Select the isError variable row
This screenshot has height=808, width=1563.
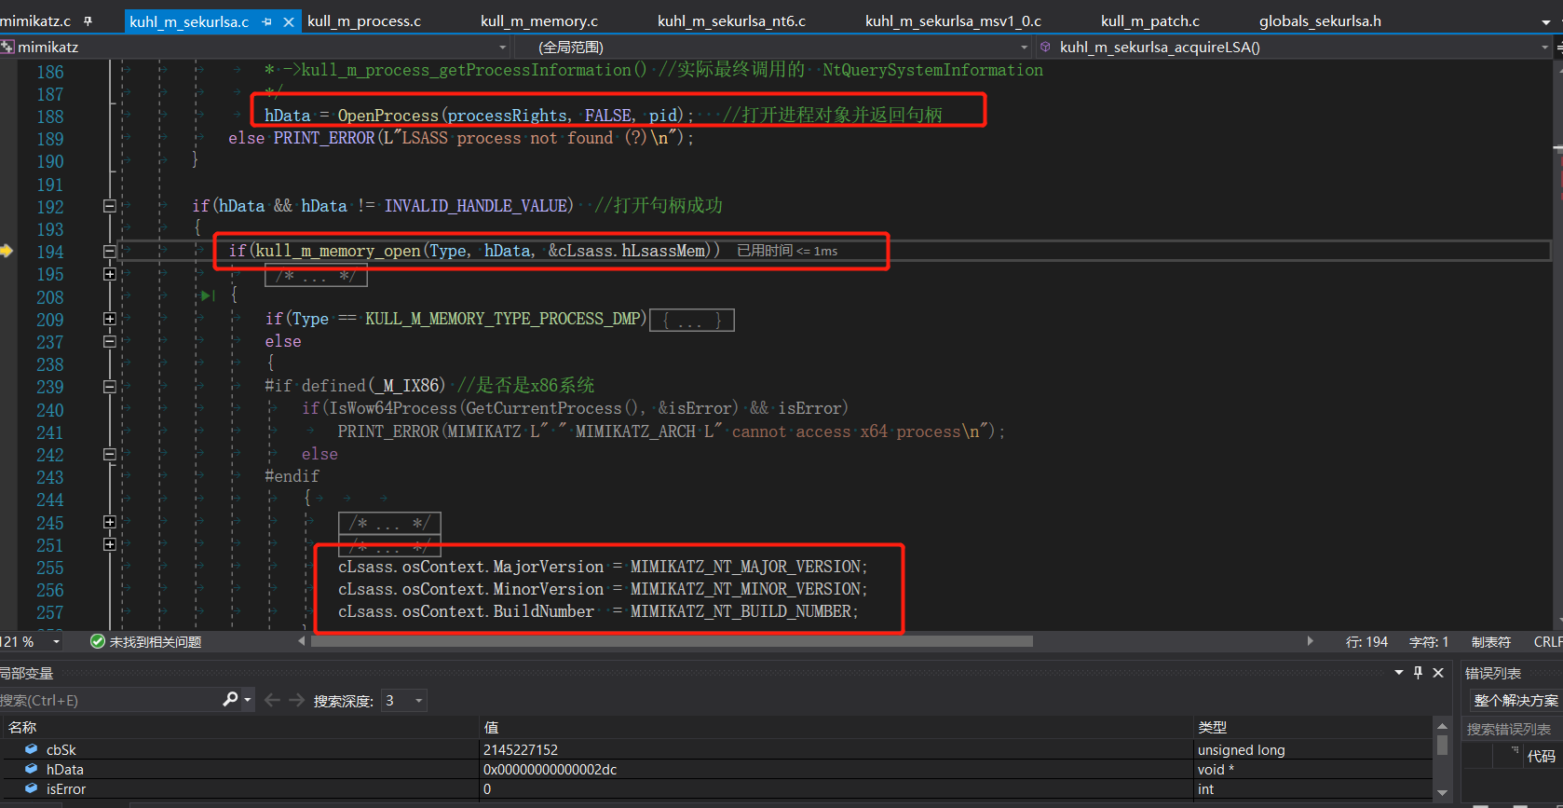717,788
